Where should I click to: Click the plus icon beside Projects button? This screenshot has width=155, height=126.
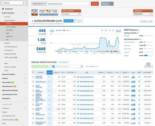(112, 4)
